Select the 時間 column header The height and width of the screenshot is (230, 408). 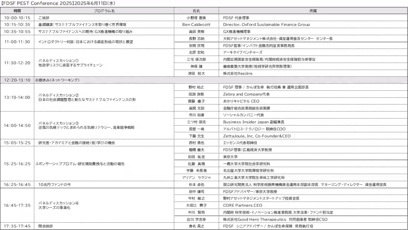coord(17,11)
